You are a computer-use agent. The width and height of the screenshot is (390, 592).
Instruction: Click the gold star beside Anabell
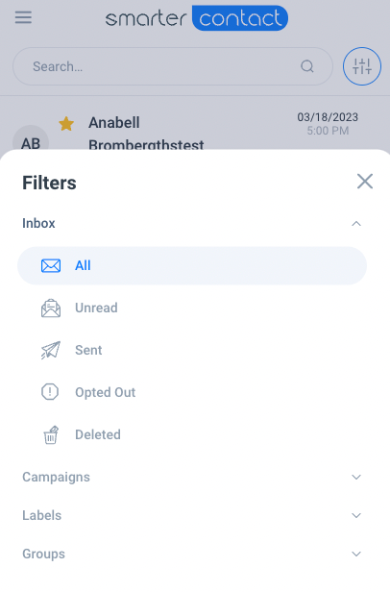point(66,123)
